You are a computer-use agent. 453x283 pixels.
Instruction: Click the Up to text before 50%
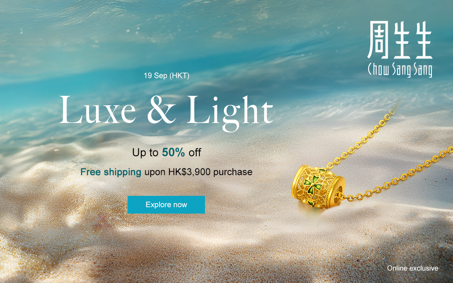[146, 153]
